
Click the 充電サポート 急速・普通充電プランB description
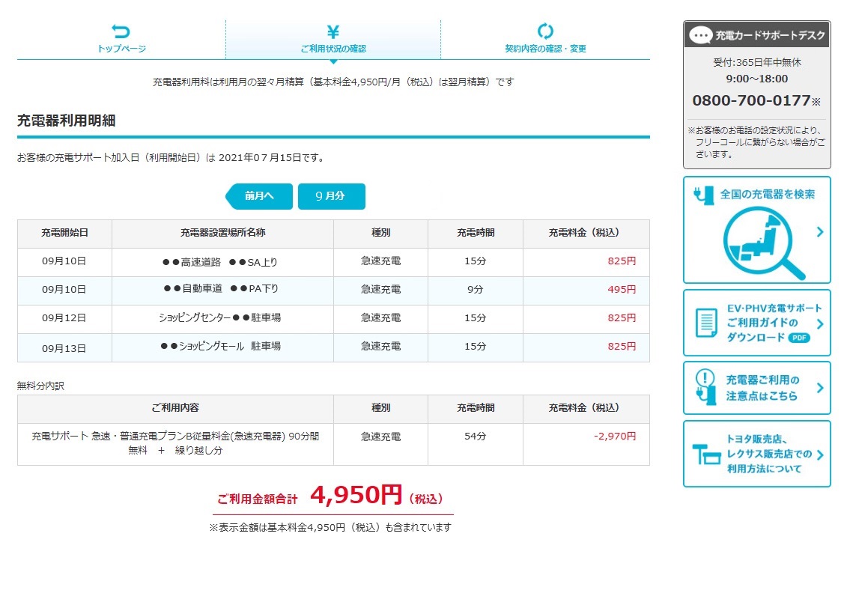click(x=175, y=443)
